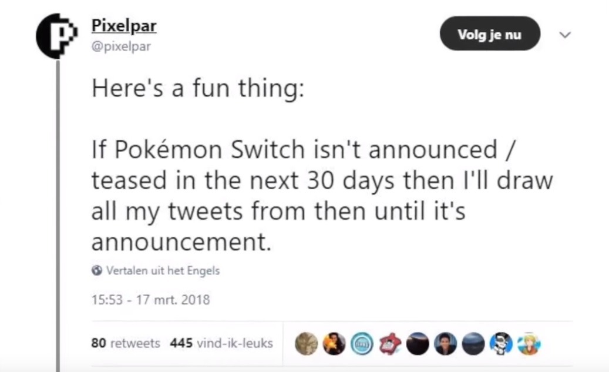The width and height of the screenshot is (609, 372).
Task: Open the Pixelpar display name link
Action: coord(124,26)
